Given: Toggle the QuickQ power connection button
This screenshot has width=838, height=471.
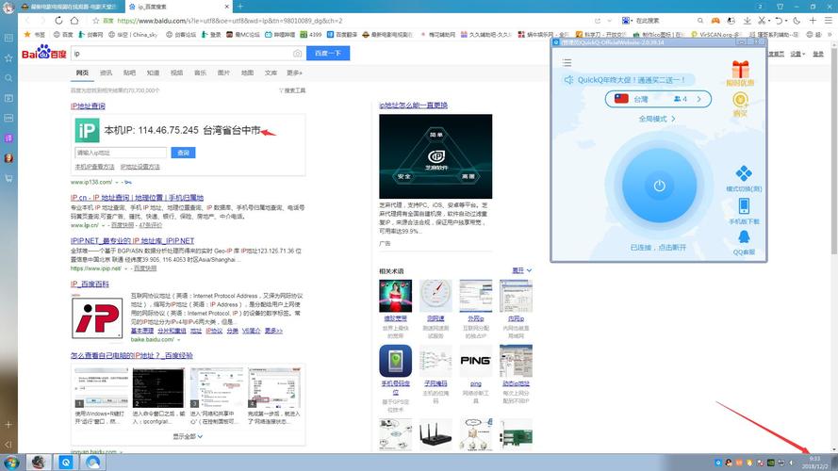Looking at the screenshot, I should coord(659,186).
